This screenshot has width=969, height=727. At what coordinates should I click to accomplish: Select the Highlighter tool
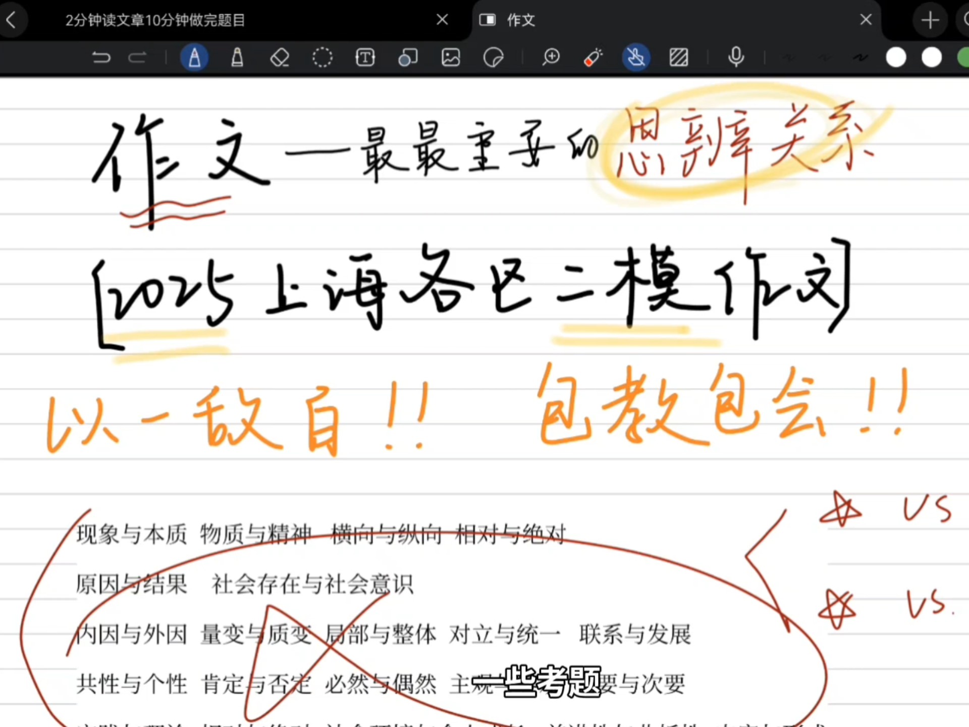coord(237,58)
